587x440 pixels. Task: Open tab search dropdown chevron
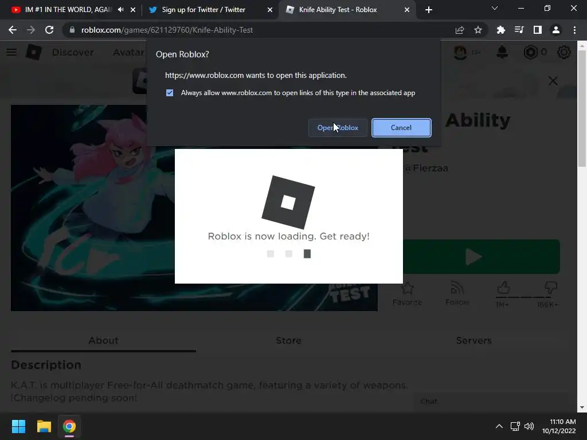click(x=495, y=8)
